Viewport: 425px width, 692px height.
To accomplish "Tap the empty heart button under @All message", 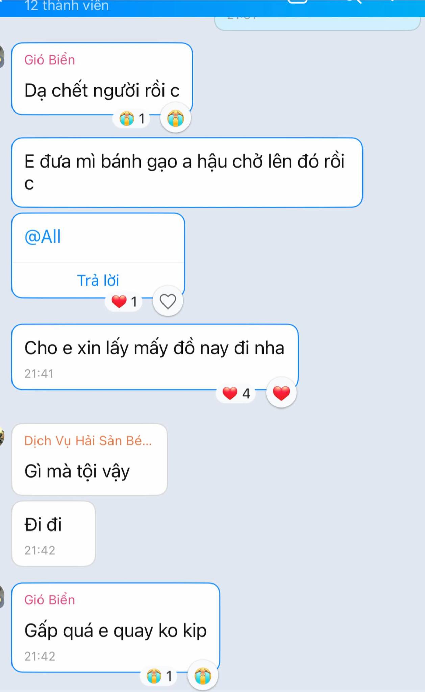I will [168, 301].
